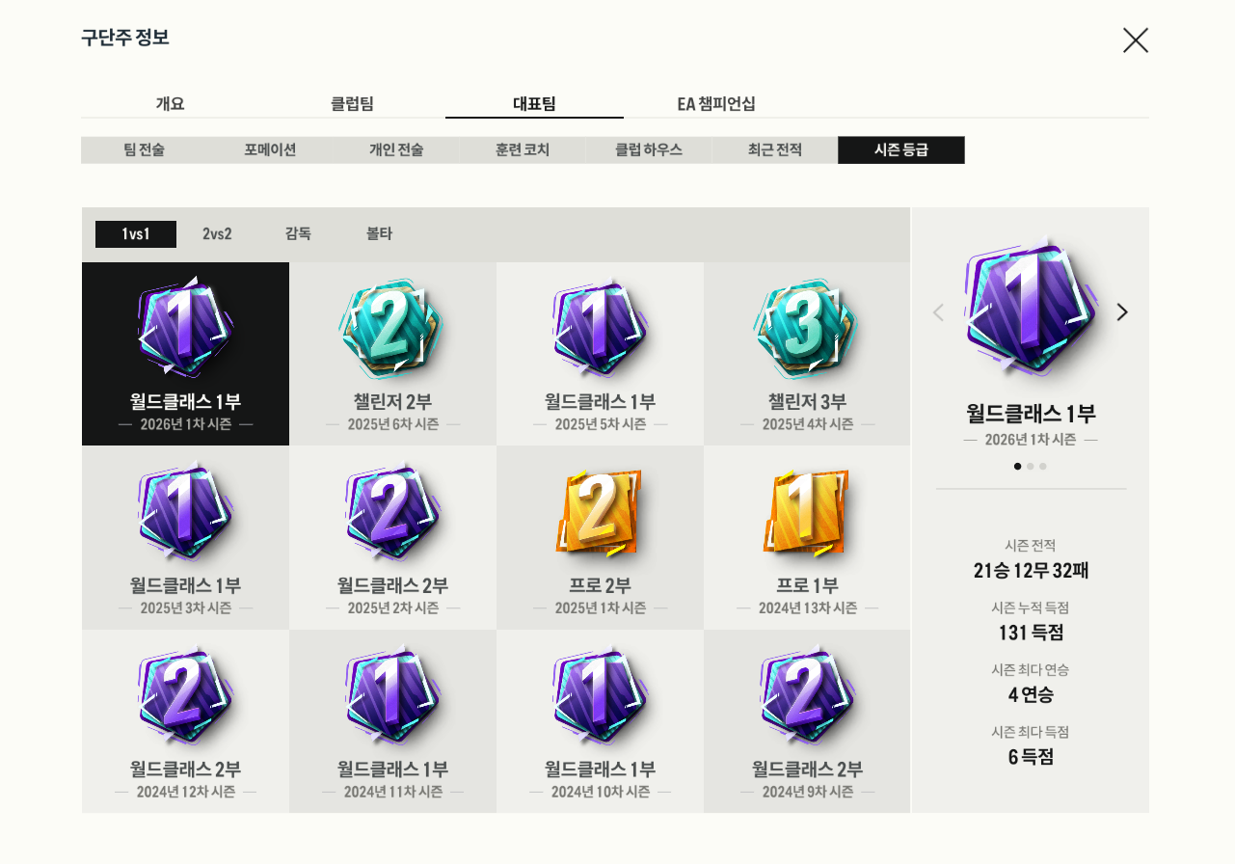Select the 2026년 1차 시즌 월드클래스 1부 badge

click(185, 354)
